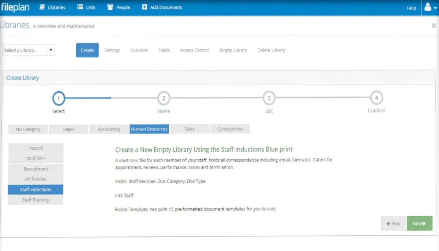This screenshot has height=251, width=439.
Task: Switch to the Fields tab
Action: pos(164,50)
